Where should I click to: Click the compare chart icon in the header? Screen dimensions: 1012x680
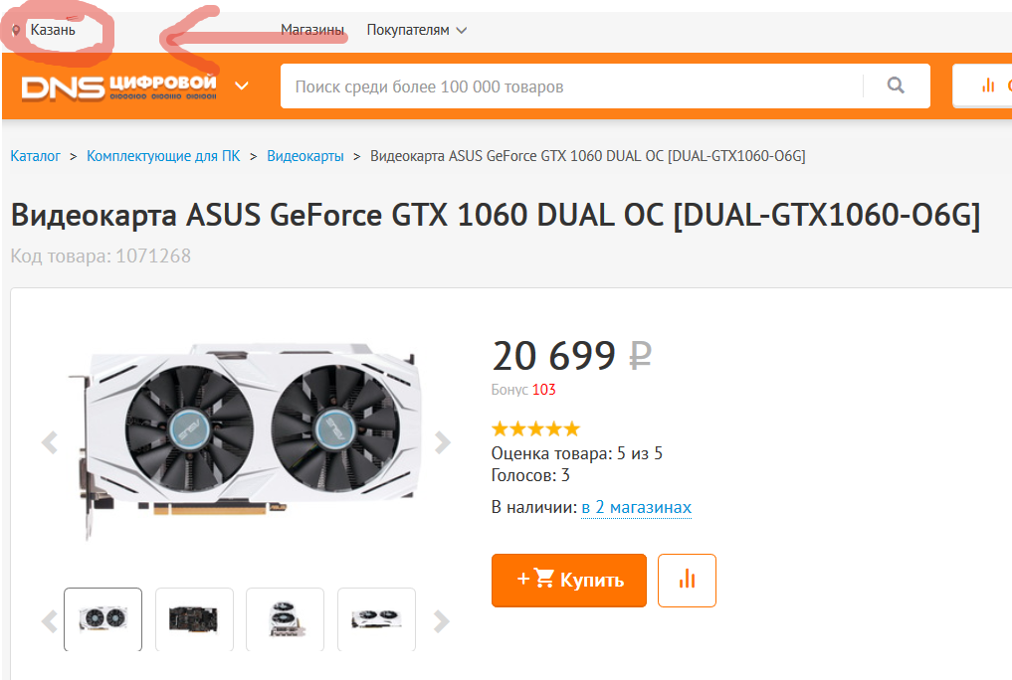[988, 85]
